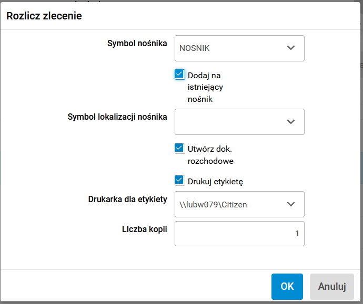Click the "Rozlicz zlecenie" dialog title
363x304 pixels.
44,16
